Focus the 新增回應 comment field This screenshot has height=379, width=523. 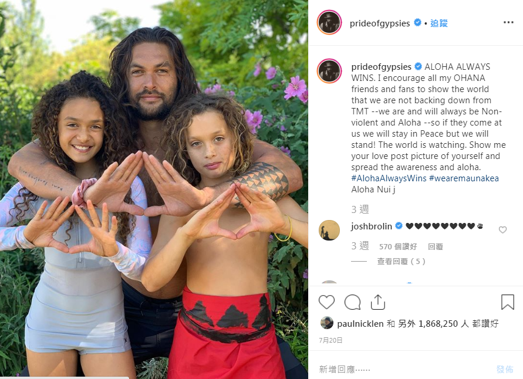404,369
